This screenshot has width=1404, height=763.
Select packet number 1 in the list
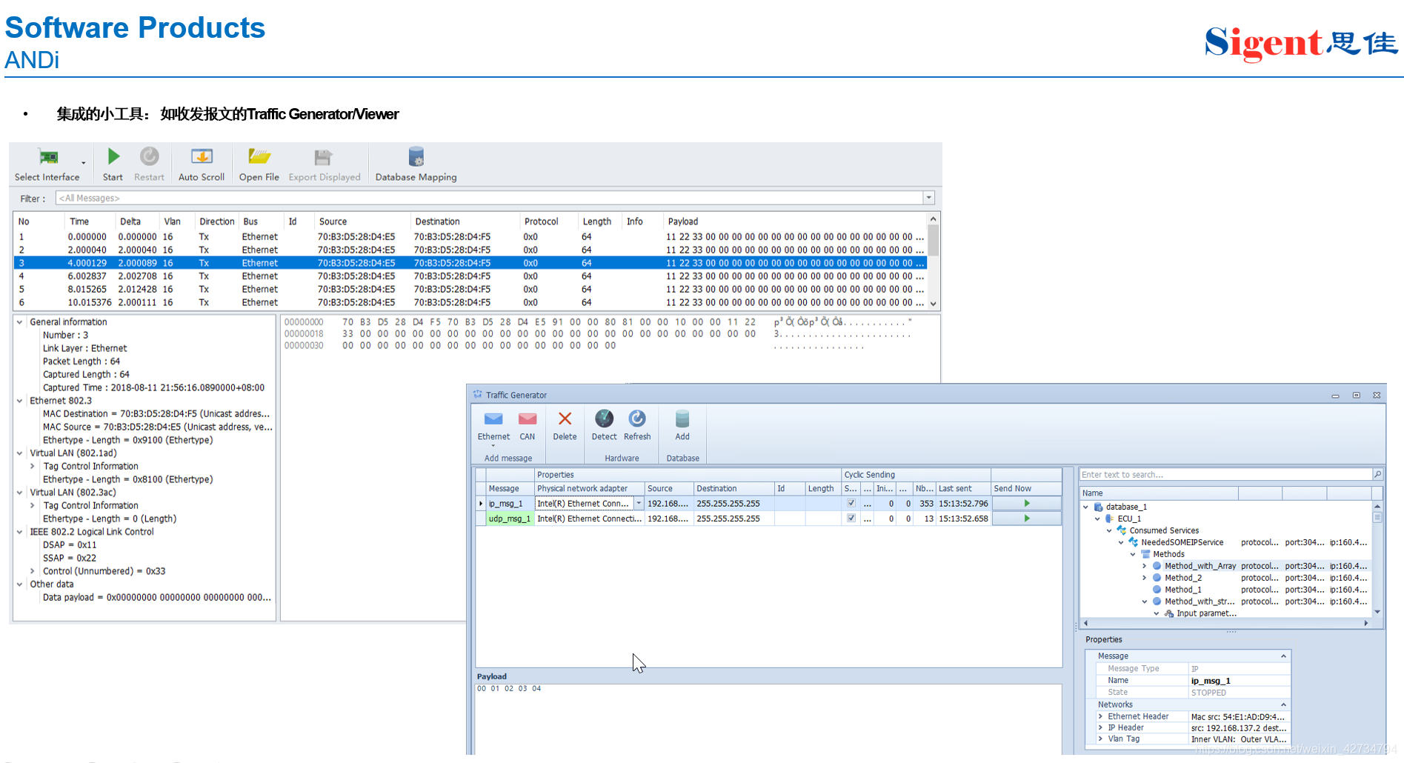[x=470, y=237]
